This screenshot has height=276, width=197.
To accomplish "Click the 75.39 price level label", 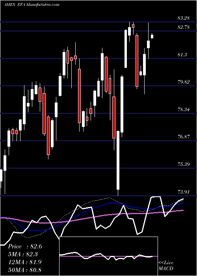I will pyautogui.click(x=184, y=164).
